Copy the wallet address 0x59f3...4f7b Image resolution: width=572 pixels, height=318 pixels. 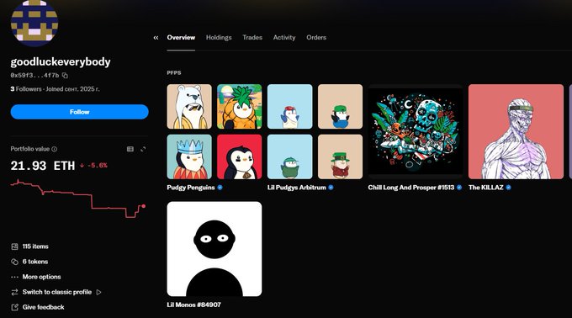[x=65, y=76]
